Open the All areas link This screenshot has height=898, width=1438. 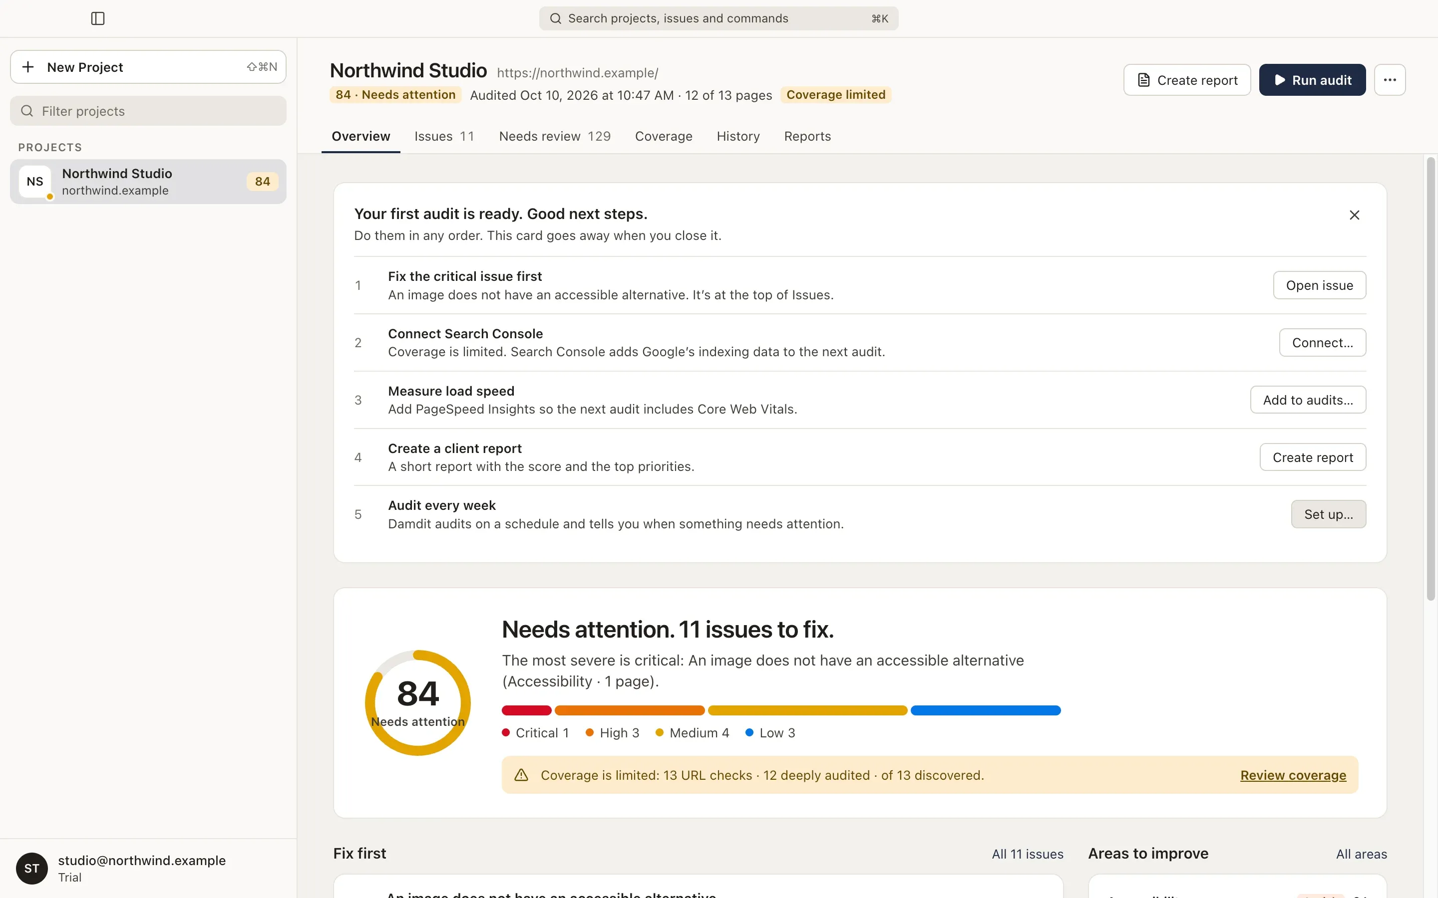coord(1361,854)
